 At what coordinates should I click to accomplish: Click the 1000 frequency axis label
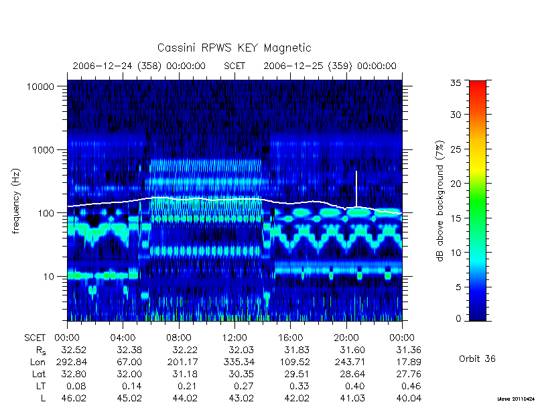point(44,149)
